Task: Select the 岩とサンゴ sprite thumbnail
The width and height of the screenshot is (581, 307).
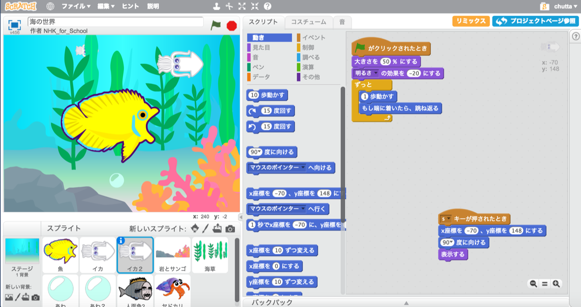Action: (172, 255)
